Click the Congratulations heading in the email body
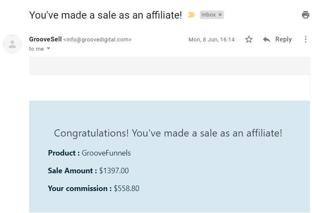The width and height of the screenshot is (312, 213). [168, 133]
